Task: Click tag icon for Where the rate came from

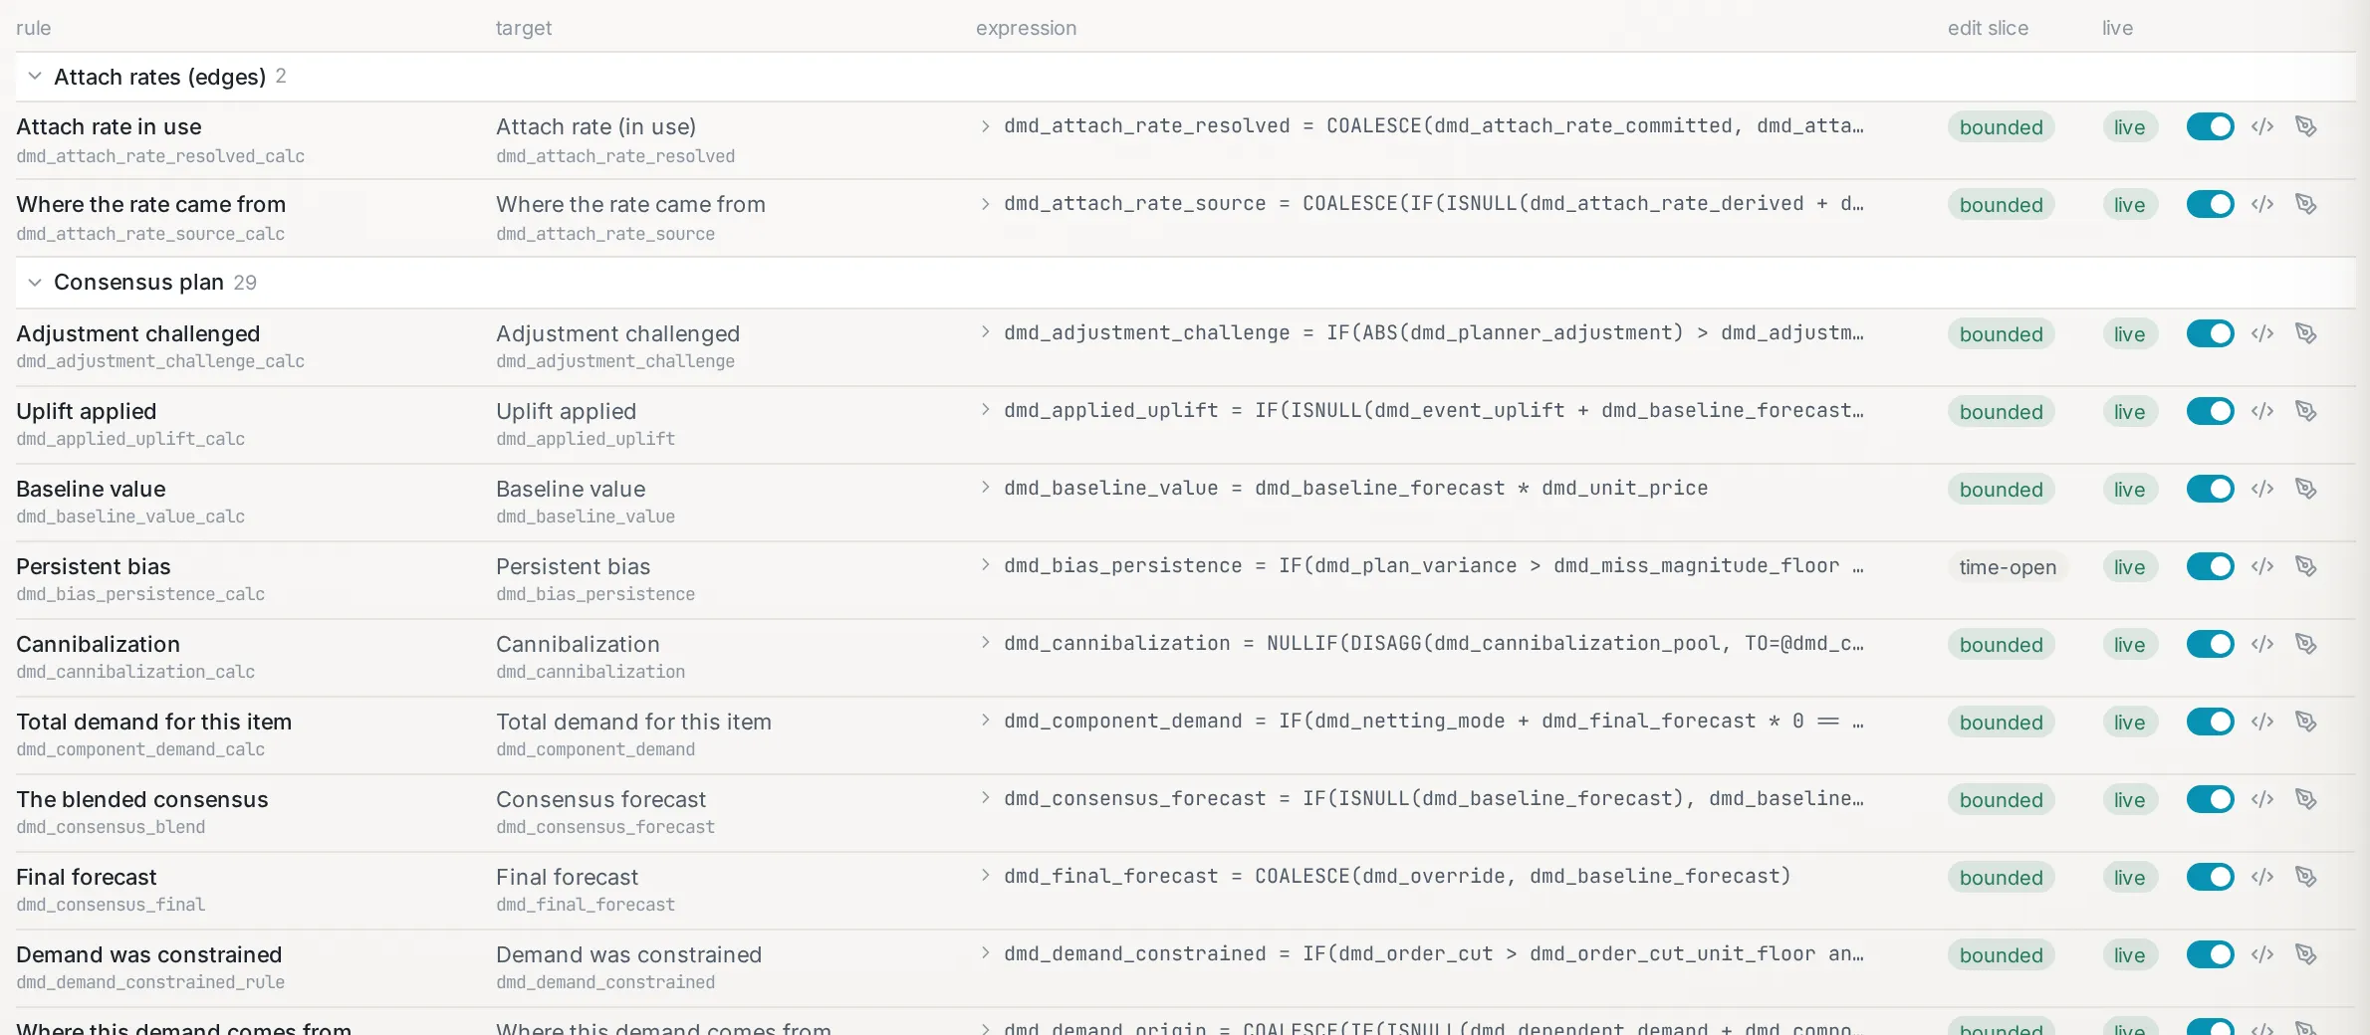Action: [2306, 204]
